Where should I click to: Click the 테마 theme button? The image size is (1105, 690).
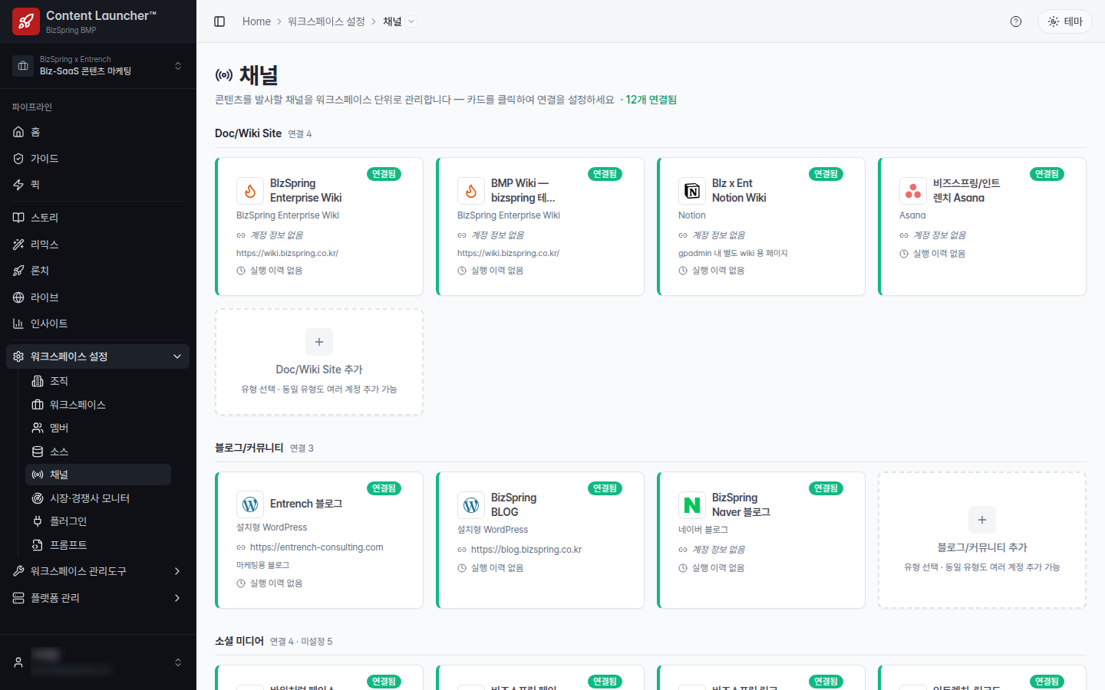pos(1065,21)
